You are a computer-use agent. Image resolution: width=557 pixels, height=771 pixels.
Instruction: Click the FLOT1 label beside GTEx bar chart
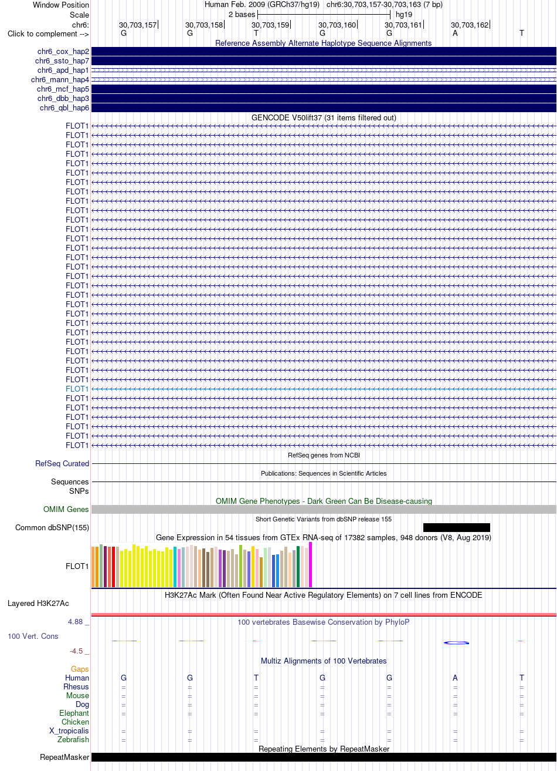(77, 567)
